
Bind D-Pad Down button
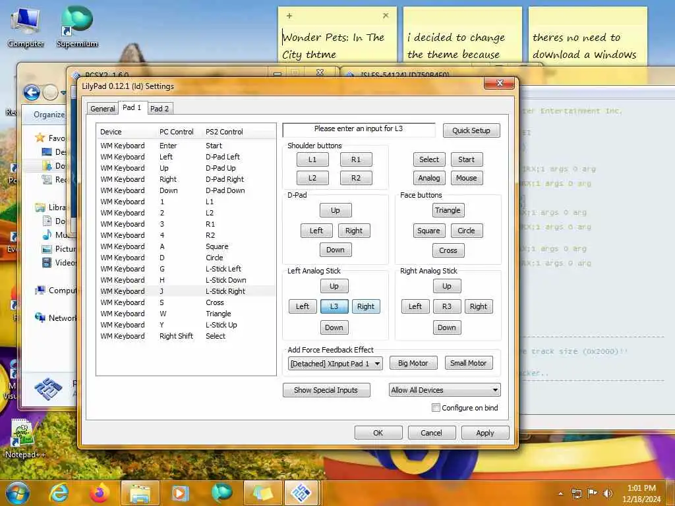coord(336,250)
